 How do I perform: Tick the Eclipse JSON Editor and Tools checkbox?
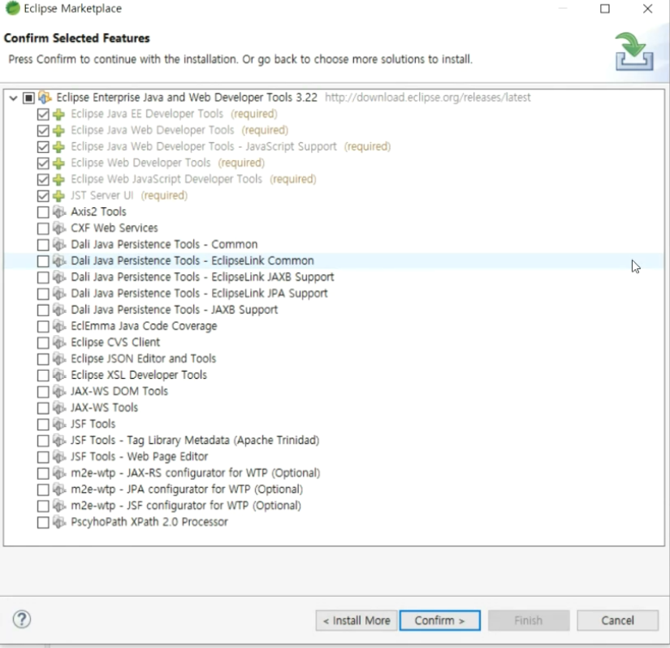tap(43, 359)
